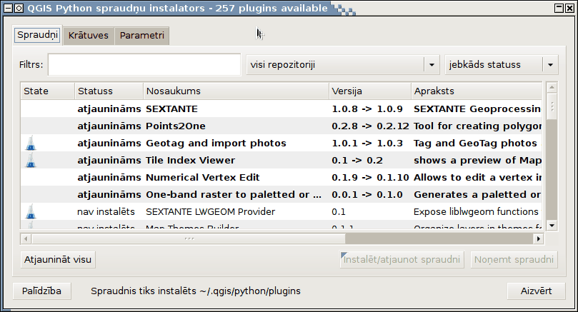578x312 pixels.
Task: Open Palīdzība help button
Action: 41,291
